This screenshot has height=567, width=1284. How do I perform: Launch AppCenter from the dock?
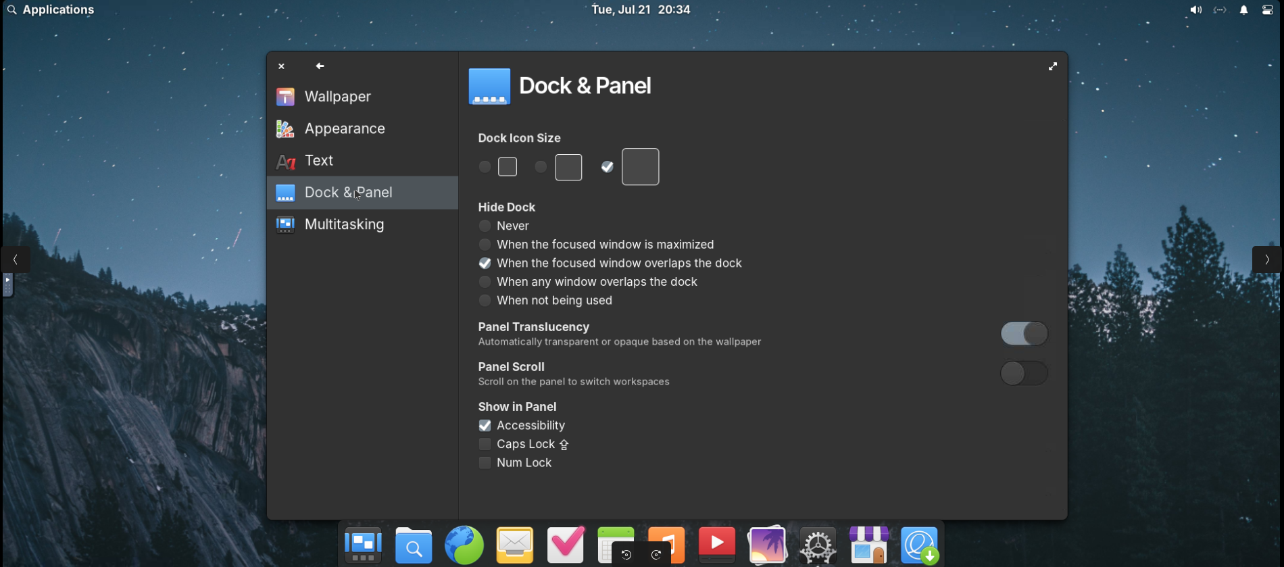(x=869, y=545)
